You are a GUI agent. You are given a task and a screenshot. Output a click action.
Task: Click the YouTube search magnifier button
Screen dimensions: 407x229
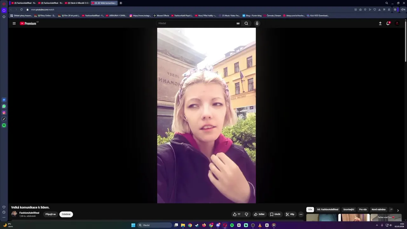click(x=246, y=23)
